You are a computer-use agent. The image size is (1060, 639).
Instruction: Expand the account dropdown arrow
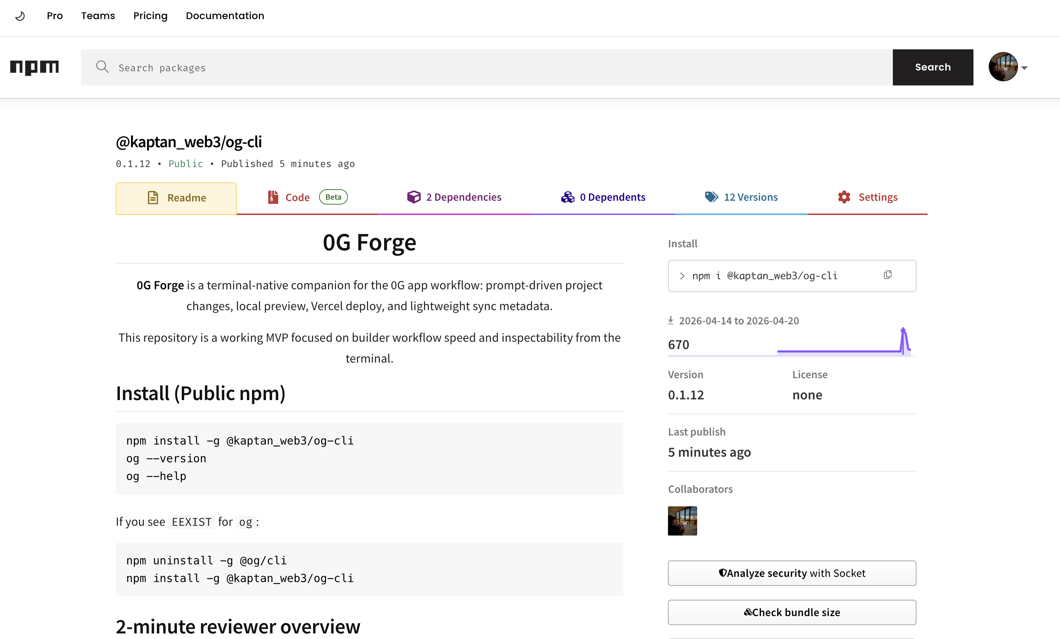pyautogui.click(x=1024, y=68)
